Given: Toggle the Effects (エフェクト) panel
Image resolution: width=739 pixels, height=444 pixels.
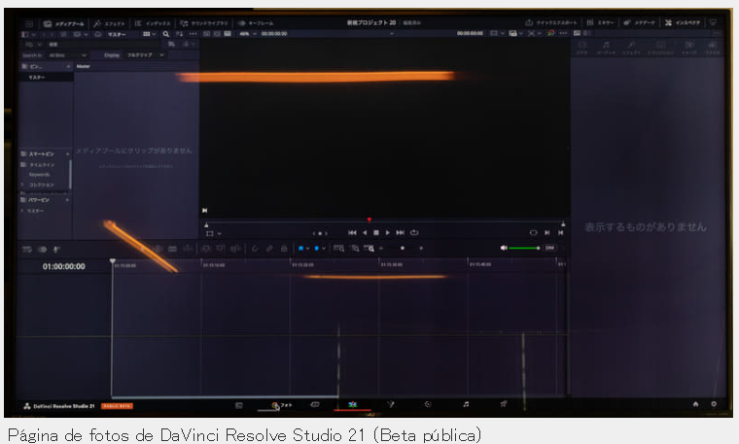Looking at the screenshot, I should click(x=109, y=23).
